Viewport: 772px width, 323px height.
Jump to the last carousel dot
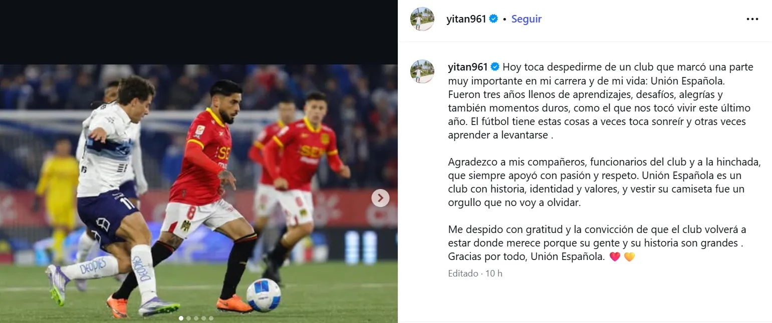pyautogui.click(x=211, y=318)
